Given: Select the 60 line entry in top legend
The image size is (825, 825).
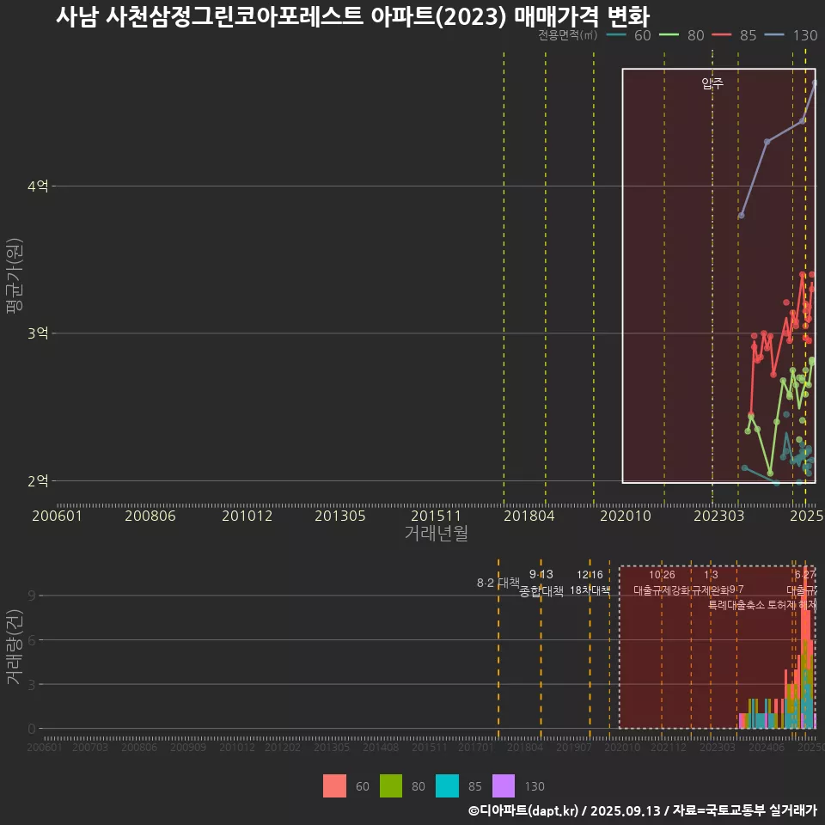Looking at the screenshot, I should click(x=629, y=35).
